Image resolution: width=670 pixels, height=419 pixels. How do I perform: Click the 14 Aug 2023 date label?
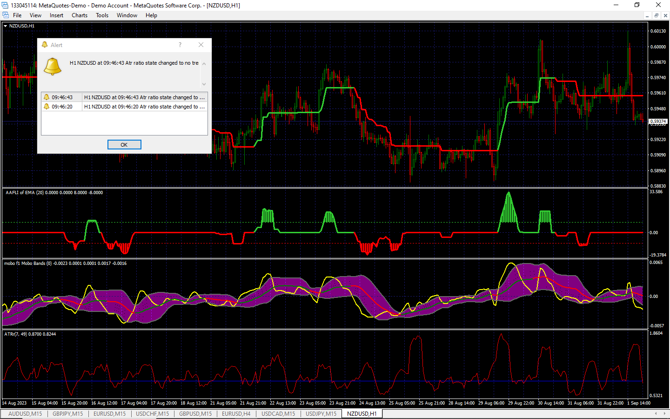(x=14, y=403)
